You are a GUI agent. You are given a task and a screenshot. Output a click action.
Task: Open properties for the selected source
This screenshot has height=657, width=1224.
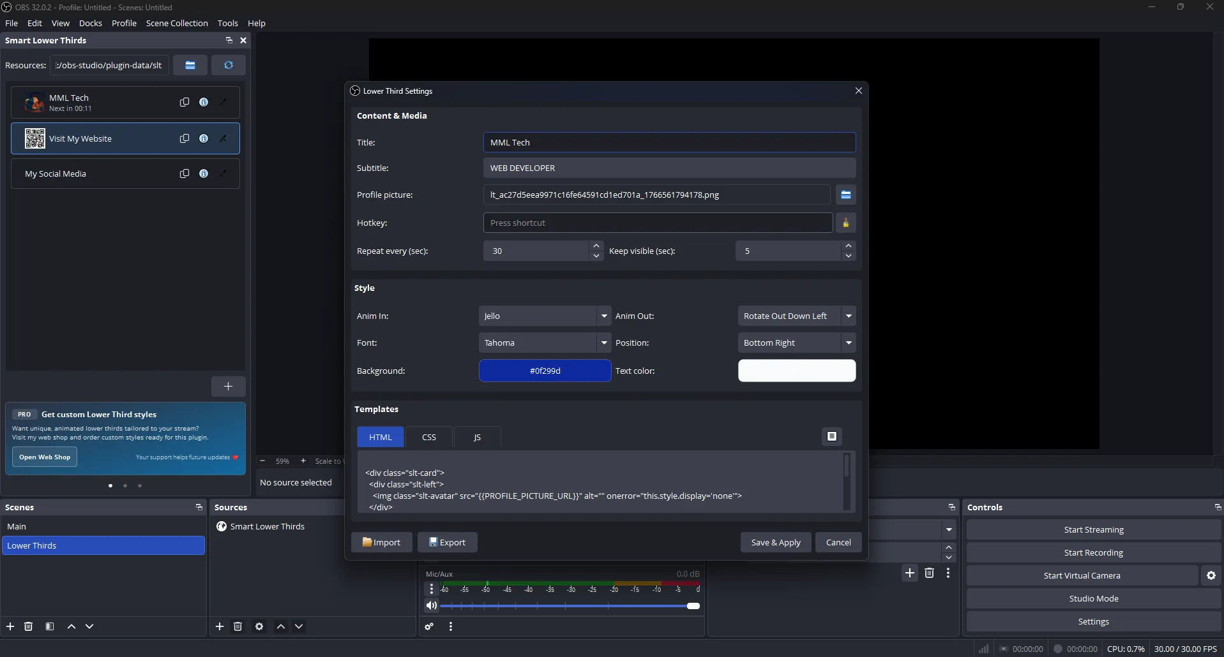[x=260, y=626]
